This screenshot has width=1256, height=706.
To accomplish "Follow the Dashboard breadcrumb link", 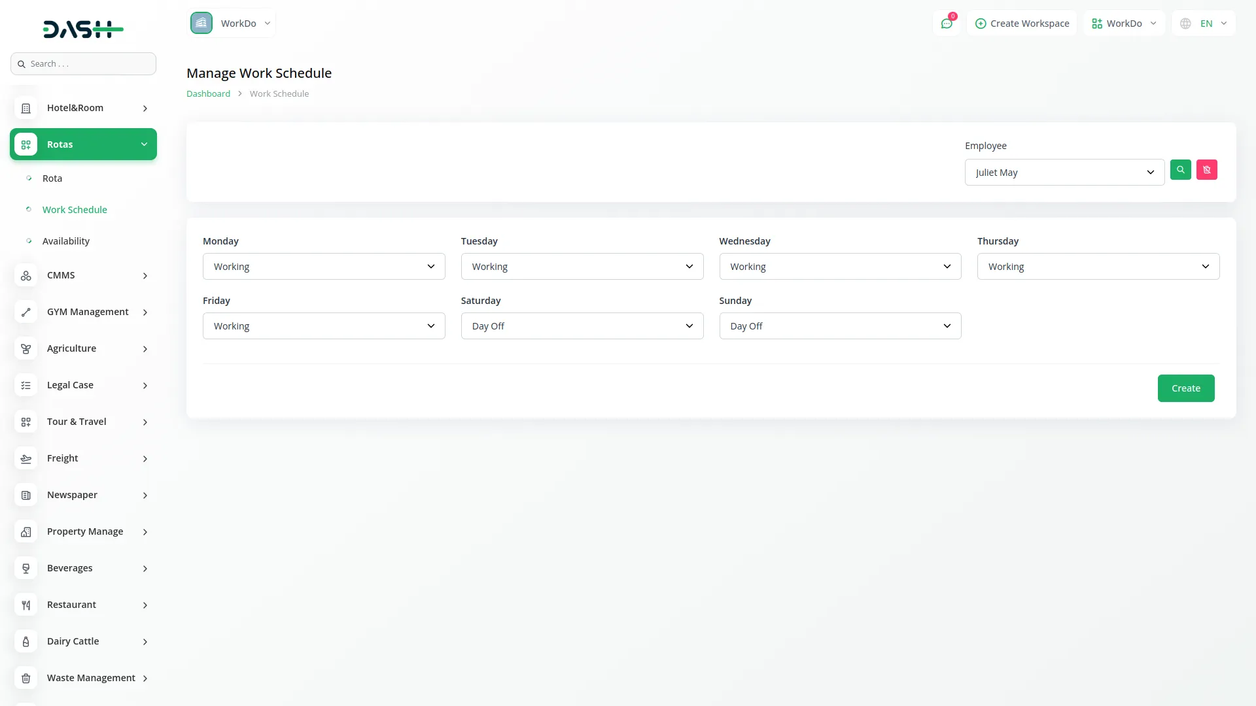I will [208, 94].
